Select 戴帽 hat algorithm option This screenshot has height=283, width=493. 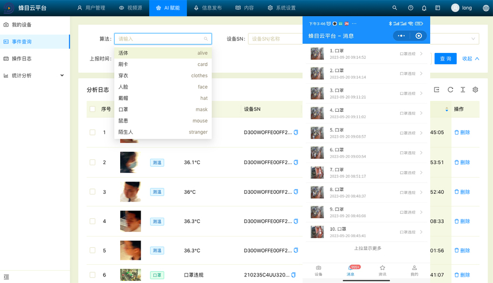click(163, 98)
